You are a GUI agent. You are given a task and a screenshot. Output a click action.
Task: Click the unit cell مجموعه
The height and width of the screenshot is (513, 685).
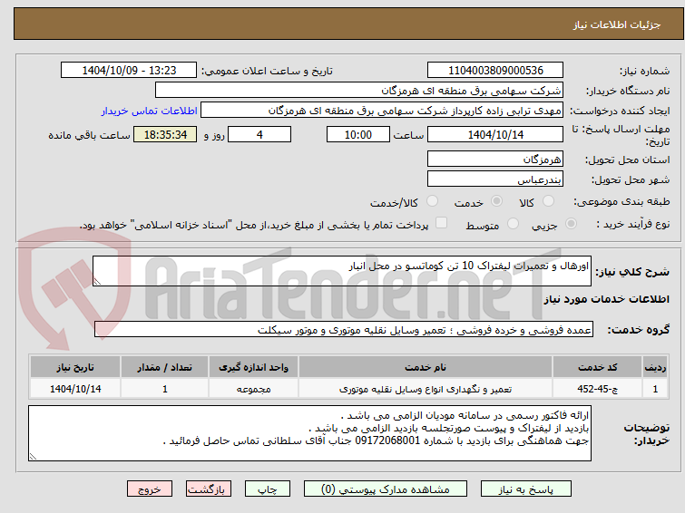(x=253, y=389)
